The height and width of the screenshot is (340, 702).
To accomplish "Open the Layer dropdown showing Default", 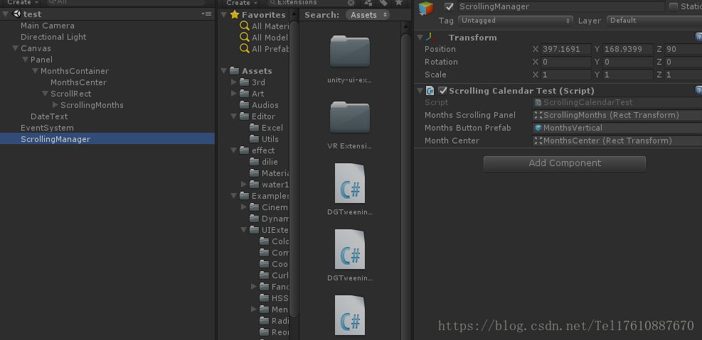I will pyautogui.click(x=652, y=21).
